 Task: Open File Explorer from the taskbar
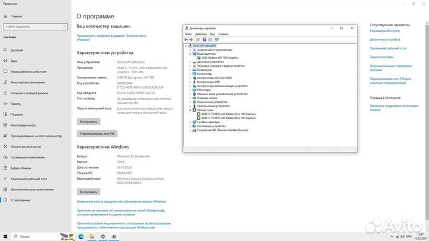click(x=92, y=237)
